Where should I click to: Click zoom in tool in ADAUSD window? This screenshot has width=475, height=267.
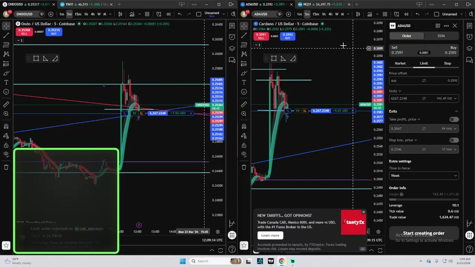(x=244, y=113)
